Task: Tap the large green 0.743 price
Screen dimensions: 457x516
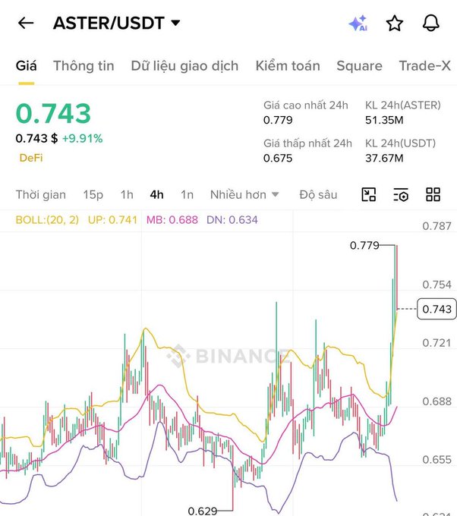Action: [x=53, y=114]
